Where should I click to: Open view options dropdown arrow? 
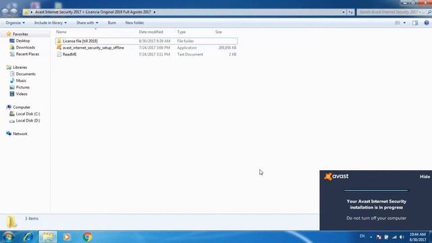[404, 23]
